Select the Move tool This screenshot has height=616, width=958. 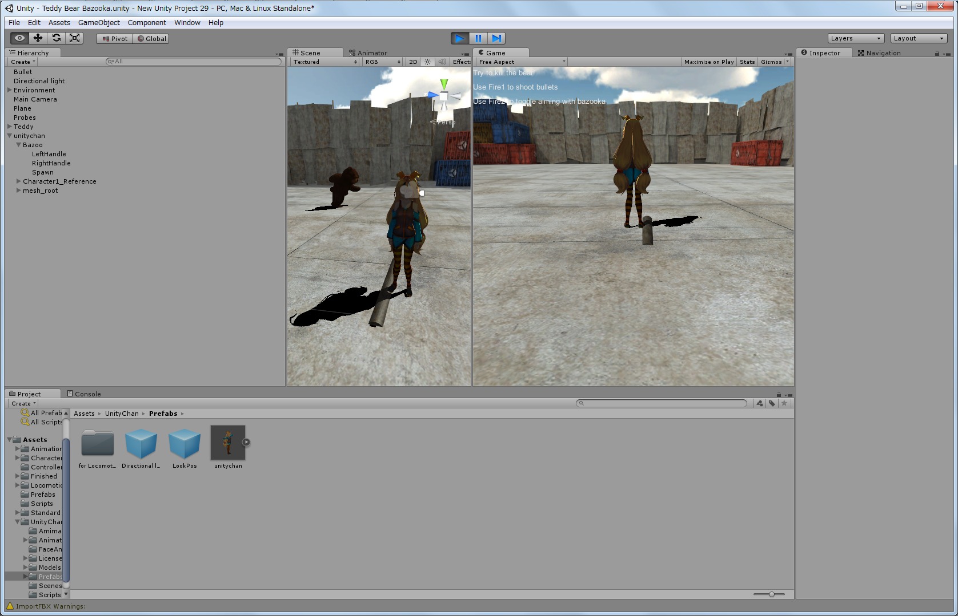tap(38, 38)
